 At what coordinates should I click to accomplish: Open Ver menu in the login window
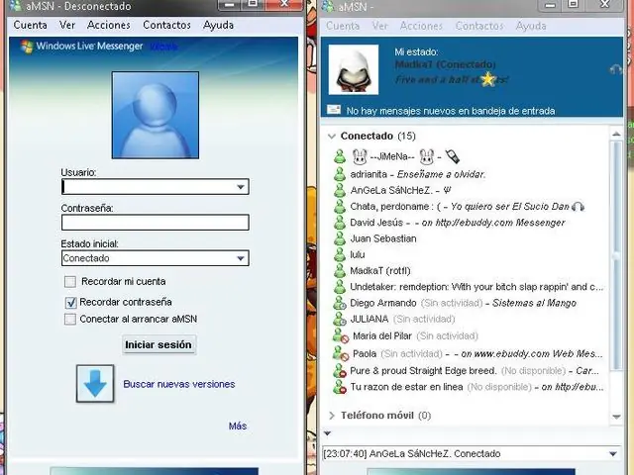point(67,25)
